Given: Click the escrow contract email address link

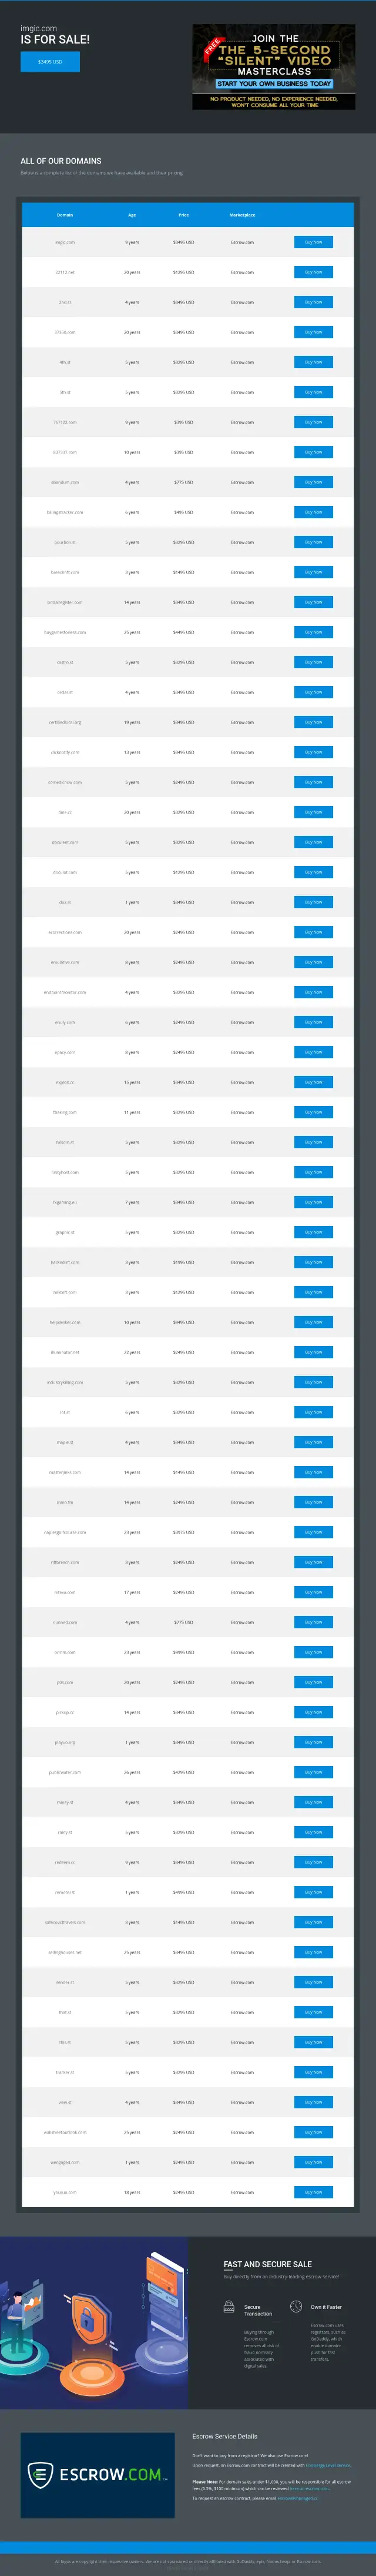Looking at the screenshot, I should point(297,2498).
